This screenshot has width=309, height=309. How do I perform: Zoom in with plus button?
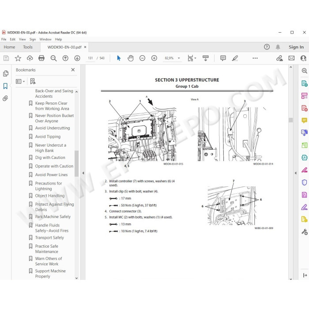coord(154,58)
